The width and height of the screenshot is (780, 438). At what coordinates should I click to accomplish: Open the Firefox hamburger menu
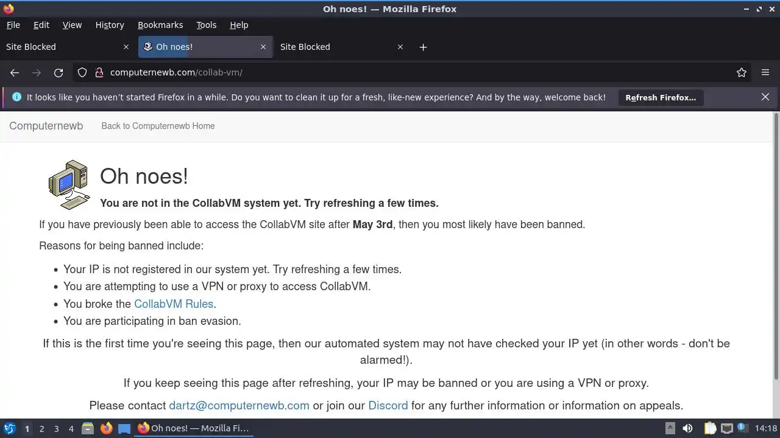(x=765, y=72)
